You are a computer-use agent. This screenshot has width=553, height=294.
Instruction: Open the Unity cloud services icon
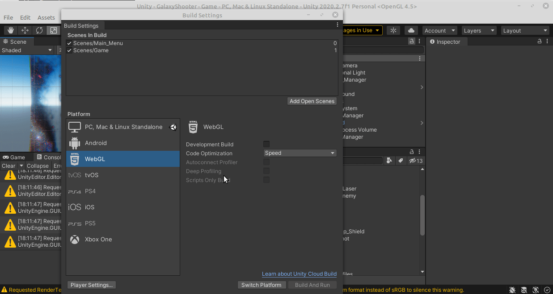coord(411,30)
